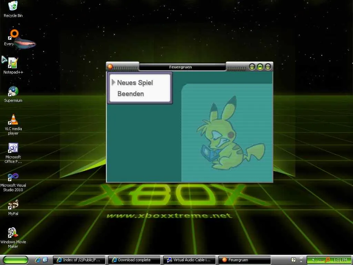Screen dimensions: 353x265
Task: Launch Notepad++ from the desktop
Action: coord(13,66)
